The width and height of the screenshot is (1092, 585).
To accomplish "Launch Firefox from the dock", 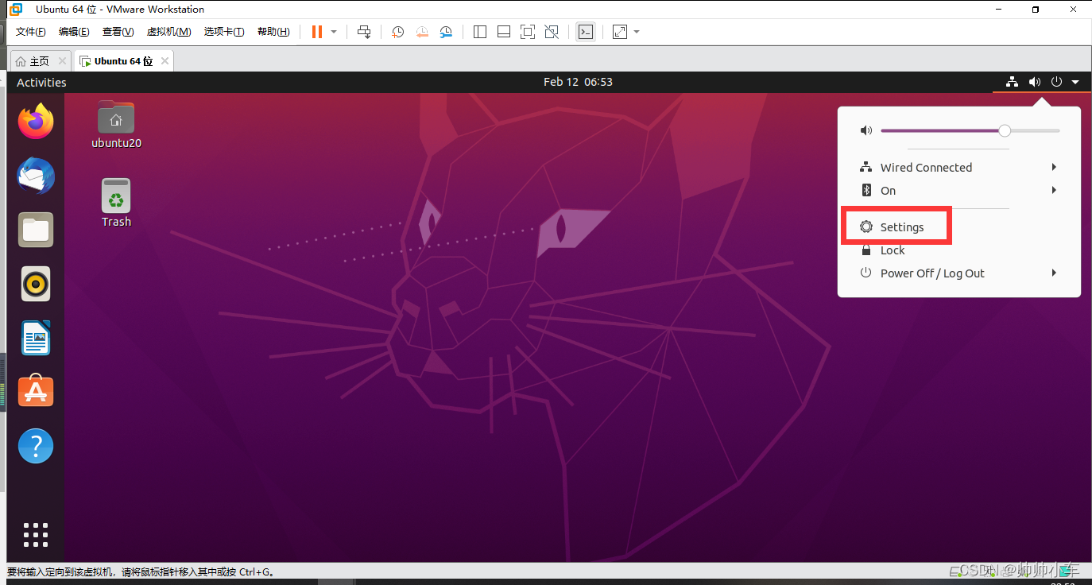I will tap(36, 122).
